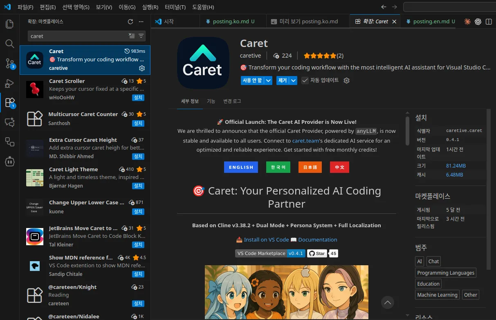Expand the 사용 안 함 dropdown arrow
This screenshot has height=320, width=496.
(x=268, y=81)
